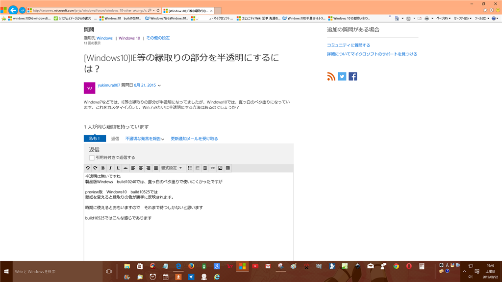Click the IE settings gear icon
Viewport: 502px width, 282px height.
(491, 11)
